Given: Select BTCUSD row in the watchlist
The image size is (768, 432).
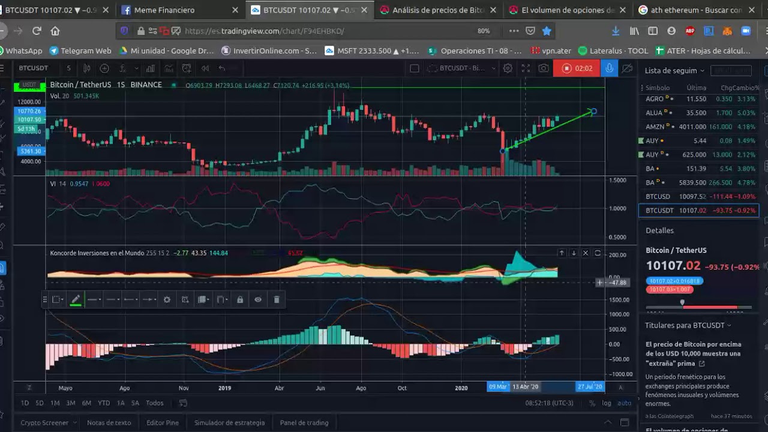Looking at the screenshot, I should click(699, 196).
